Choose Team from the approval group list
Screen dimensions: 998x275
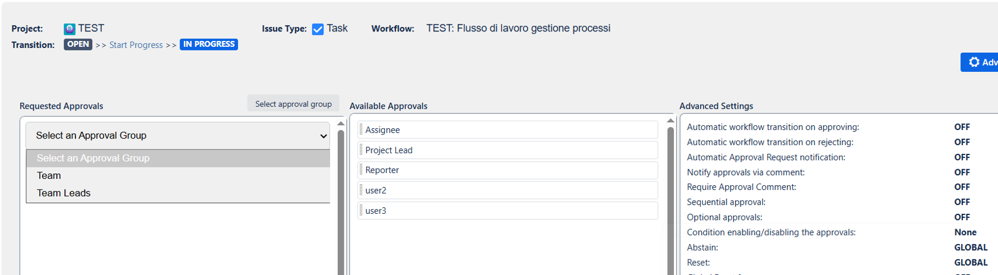(49, 176)
